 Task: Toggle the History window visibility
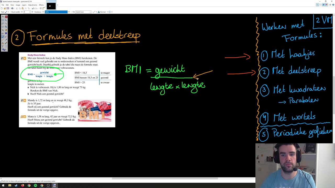(320, 5)
